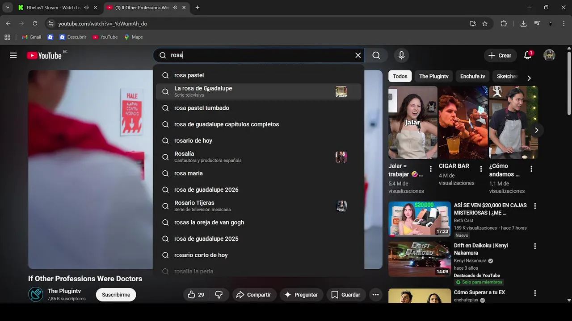Image resolution: width=572 pixels, height=321 pixels.
Task: Choose 'rosas la oreja de van gogh'
Action: point(259,222)
